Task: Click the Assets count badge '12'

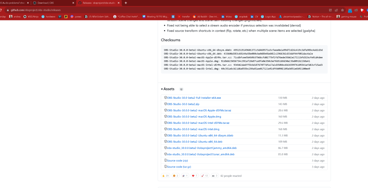Action: (x=181, y=89)
